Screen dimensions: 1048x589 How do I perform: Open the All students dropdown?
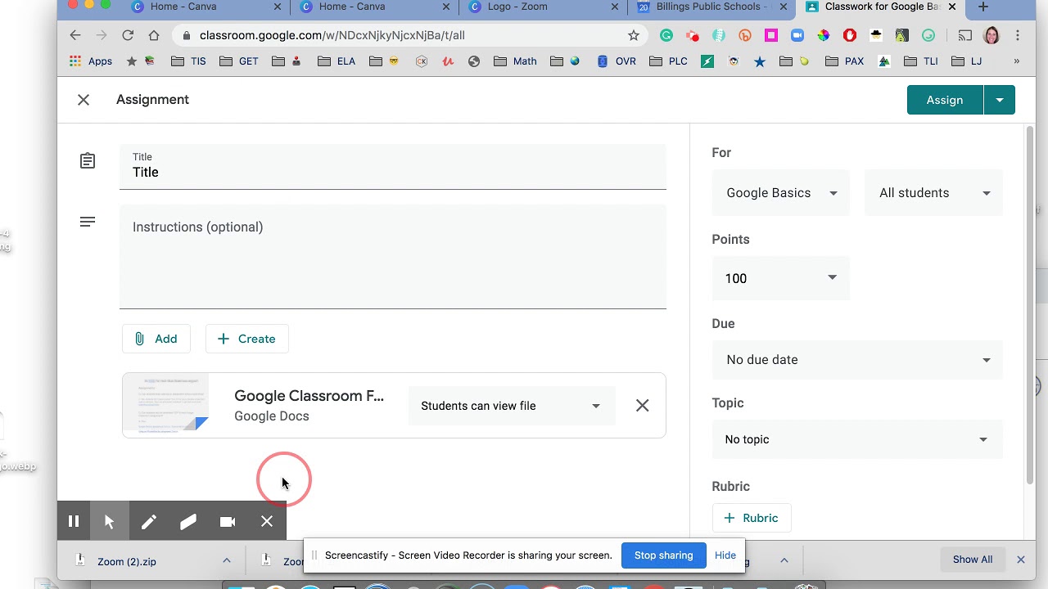(x=933, y=193)
